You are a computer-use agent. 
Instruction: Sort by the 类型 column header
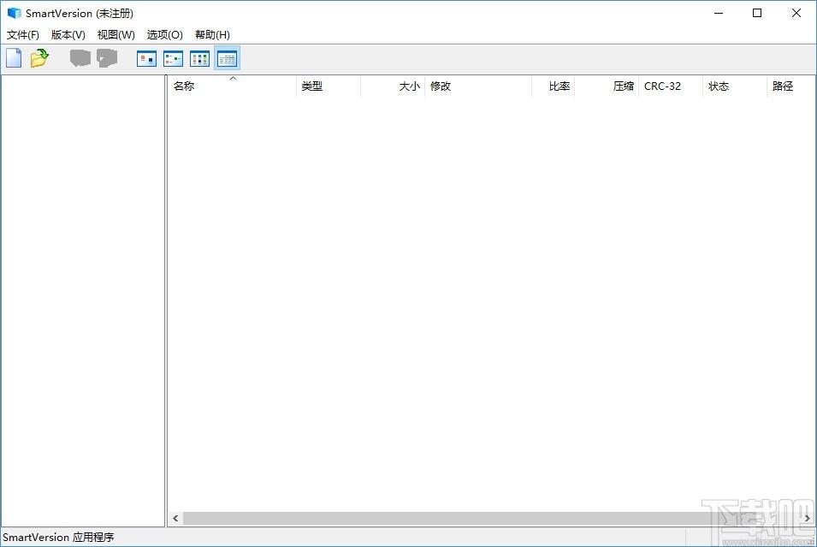click(329, 86)
